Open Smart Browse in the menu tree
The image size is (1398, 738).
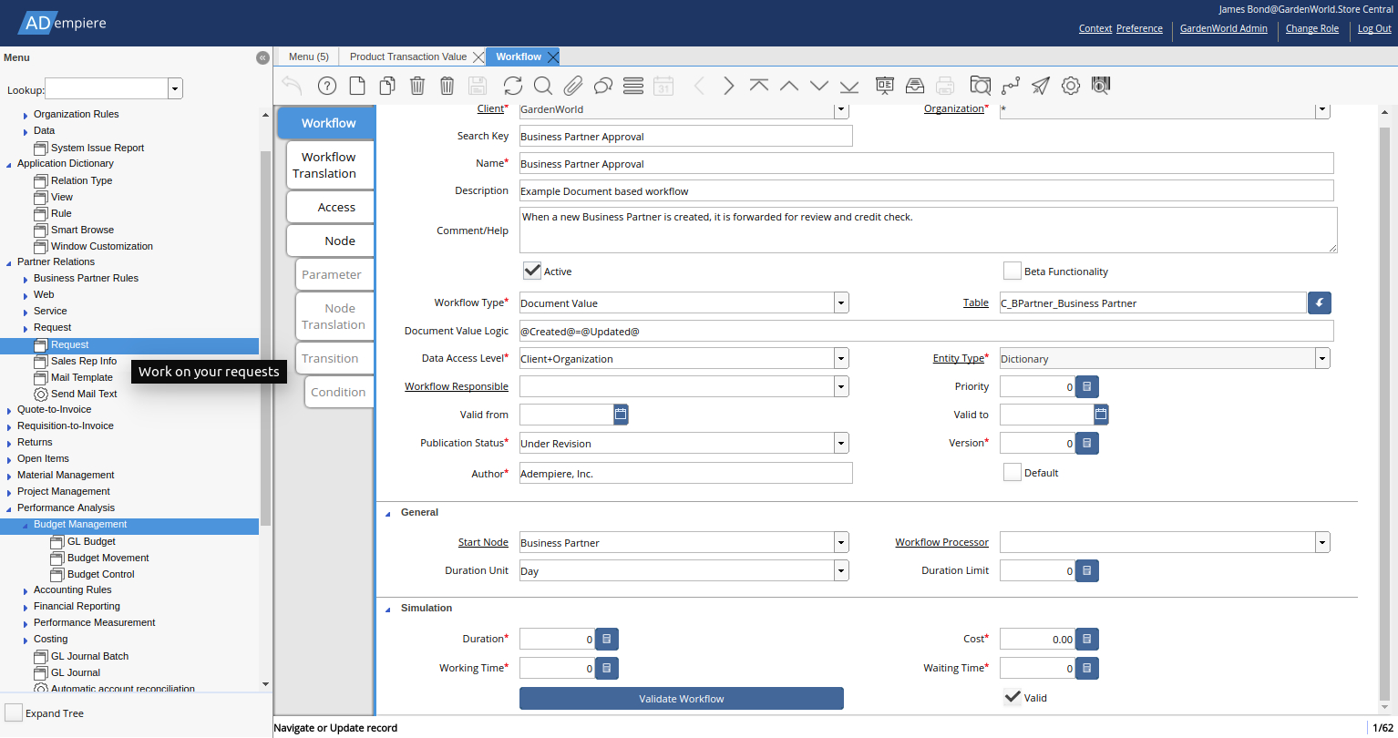coord(82,230)
